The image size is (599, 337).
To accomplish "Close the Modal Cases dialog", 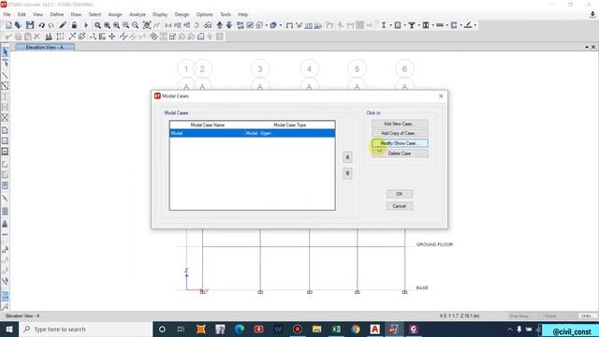I will [x=441, y=95].
